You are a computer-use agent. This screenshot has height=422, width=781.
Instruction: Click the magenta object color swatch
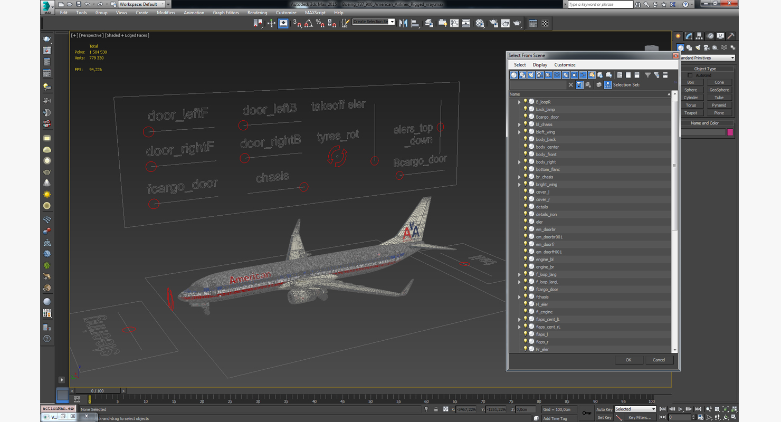coord(730,132)
